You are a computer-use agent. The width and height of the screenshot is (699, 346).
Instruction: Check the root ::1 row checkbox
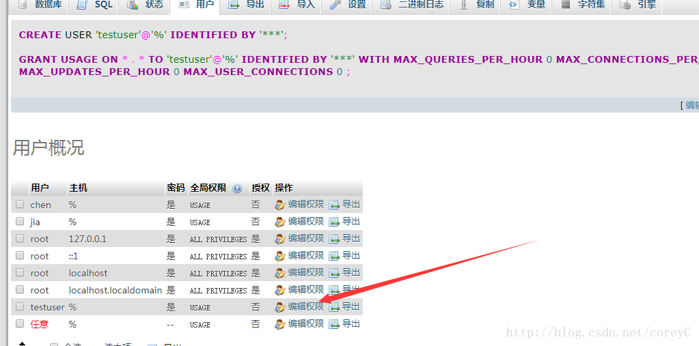pyautogui.click(x=20, y=256)
